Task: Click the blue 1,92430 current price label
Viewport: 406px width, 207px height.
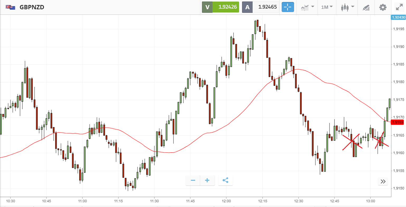Action: (x=398, y=17)
